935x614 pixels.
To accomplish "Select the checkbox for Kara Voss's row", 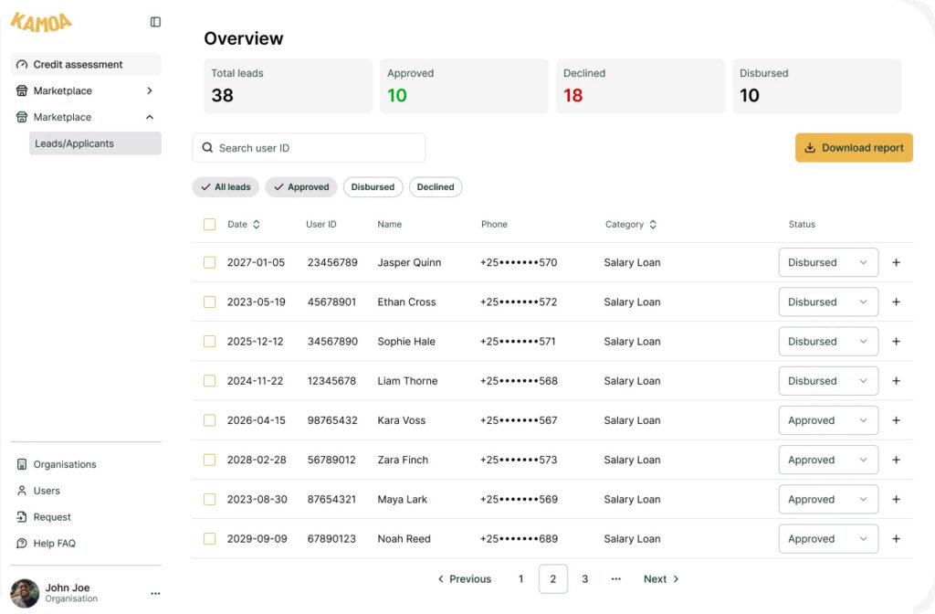I will point(210,420).
